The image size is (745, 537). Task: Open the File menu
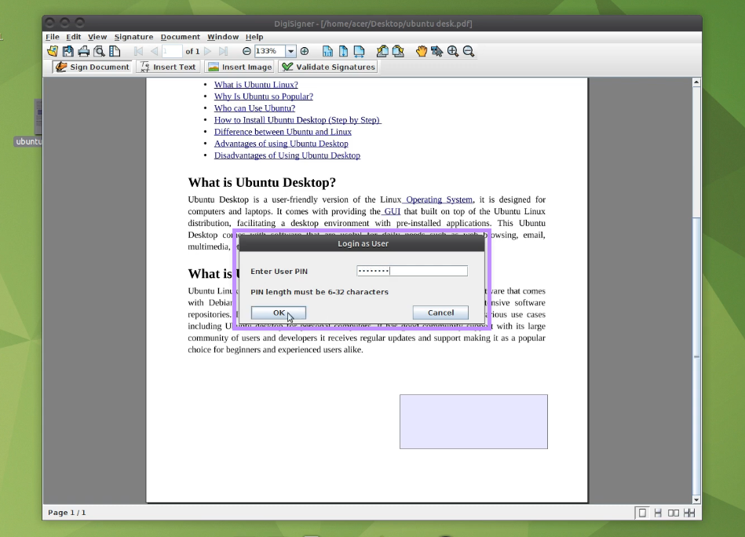coord(52,37)
